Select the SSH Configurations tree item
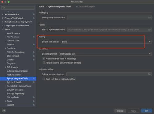Viewport: 154px width, 114px height. [x=16, y=52]
